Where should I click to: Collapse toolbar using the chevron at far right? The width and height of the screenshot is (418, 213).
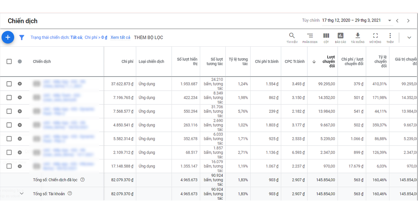tap(409, 37)
